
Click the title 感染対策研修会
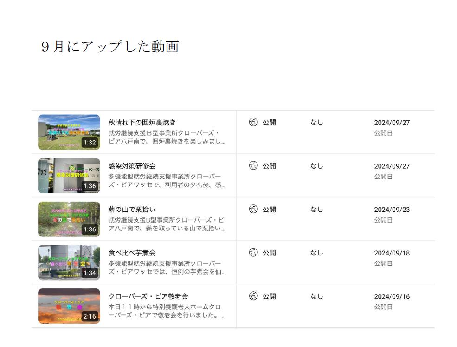pyautogui.click(x=132, y=166)
